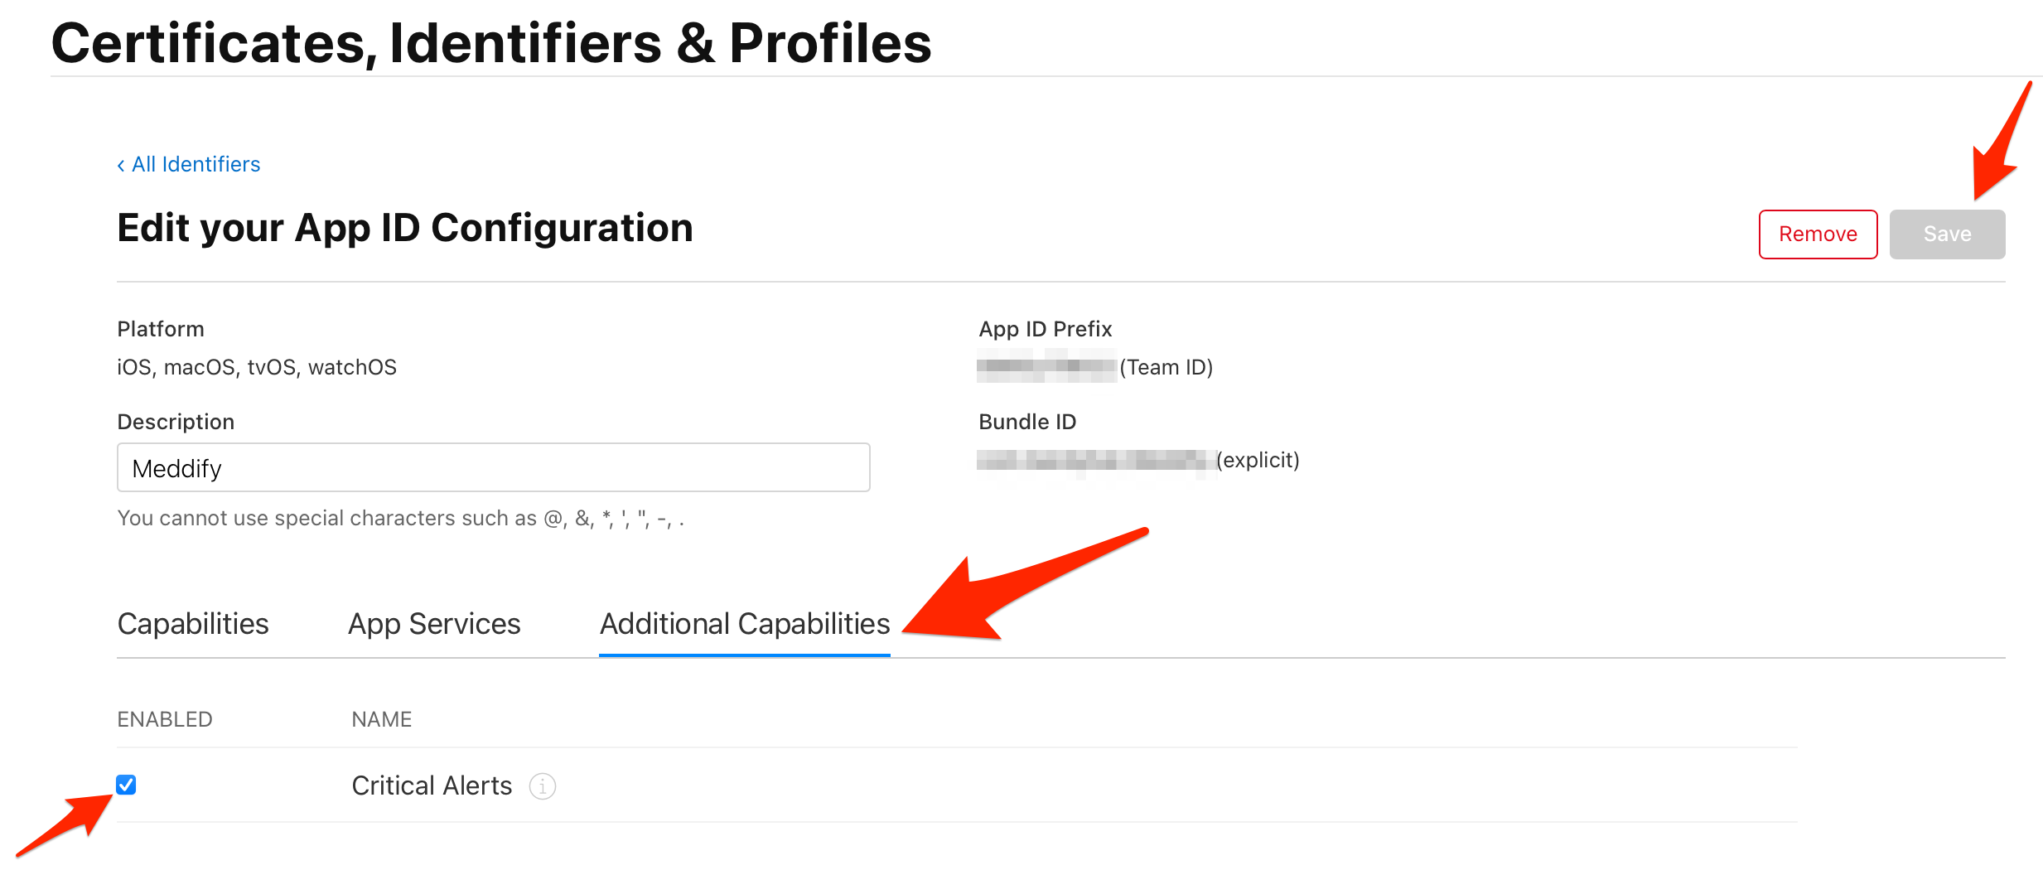The width and height of the screenshot is (2043, 870).
Task: Click the special characters helper text
Action: tap(400, 519)
